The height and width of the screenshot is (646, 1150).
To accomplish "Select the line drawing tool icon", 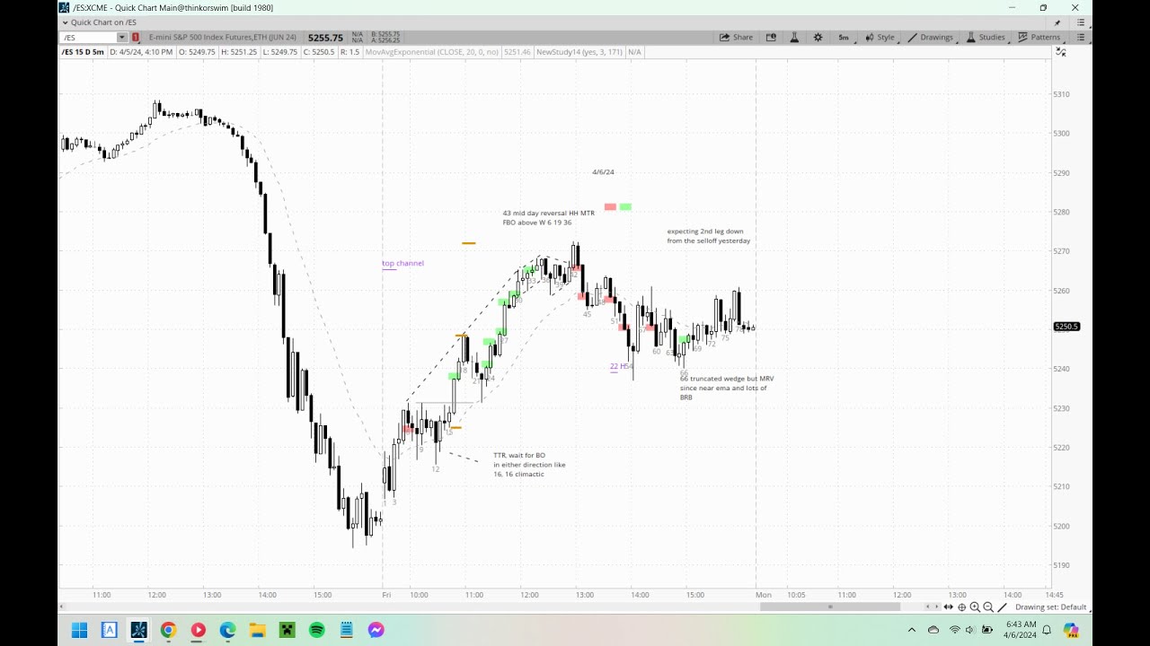I will point(1003,607).
